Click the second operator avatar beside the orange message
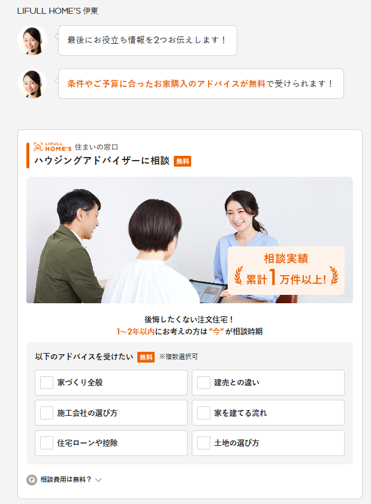The image size is (371, 504). pos(32,83)
